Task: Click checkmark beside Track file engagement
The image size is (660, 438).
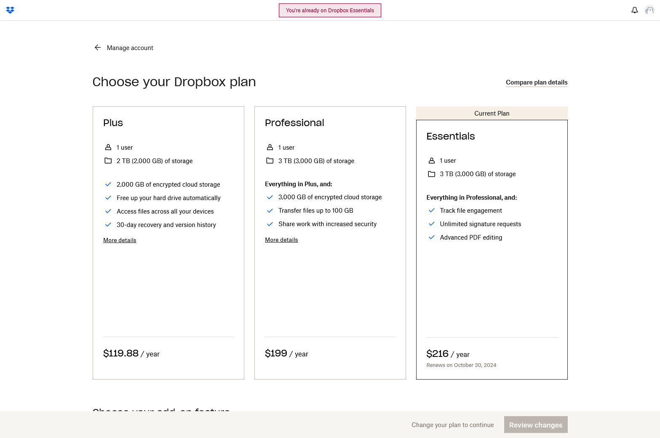Action: (x=432, y=210)
